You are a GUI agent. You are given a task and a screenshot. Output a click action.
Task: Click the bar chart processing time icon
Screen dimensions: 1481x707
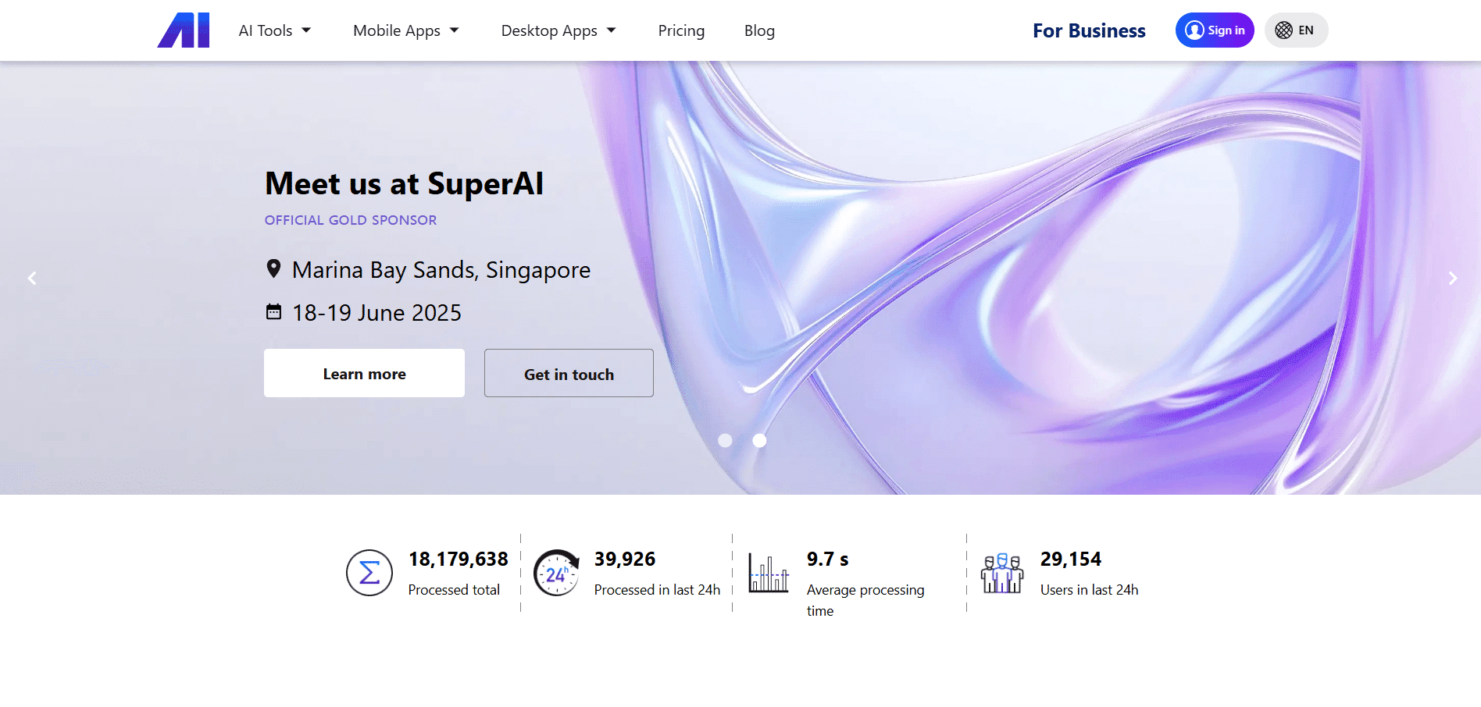pos(769,573)
